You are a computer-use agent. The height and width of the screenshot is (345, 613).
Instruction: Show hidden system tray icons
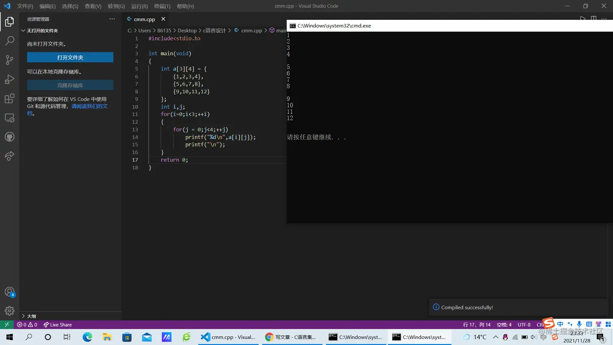click(x=495, y=337)
